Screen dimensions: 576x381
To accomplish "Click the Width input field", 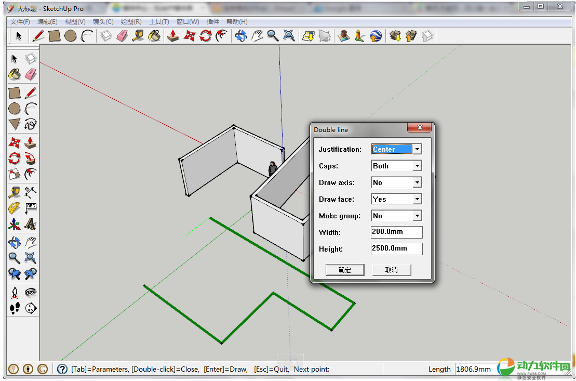I will pyautogui.click(x=396, y=232).
